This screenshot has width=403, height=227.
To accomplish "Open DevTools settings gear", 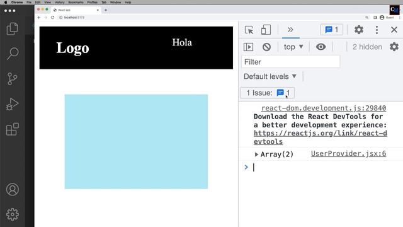I will pyautogui.click(x=359, y=30).
